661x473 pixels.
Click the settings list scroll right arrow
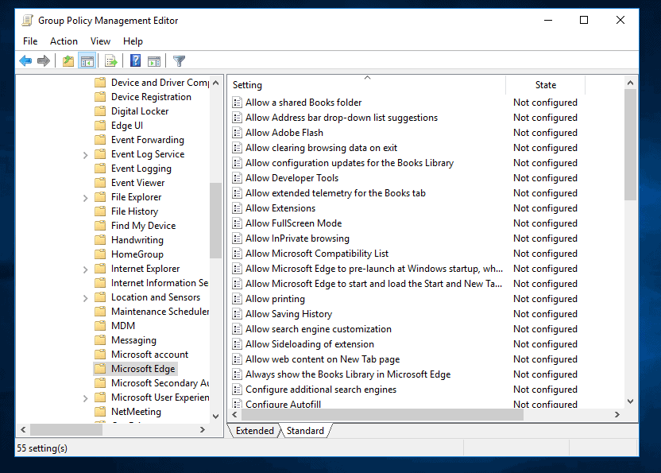[617, 415]
